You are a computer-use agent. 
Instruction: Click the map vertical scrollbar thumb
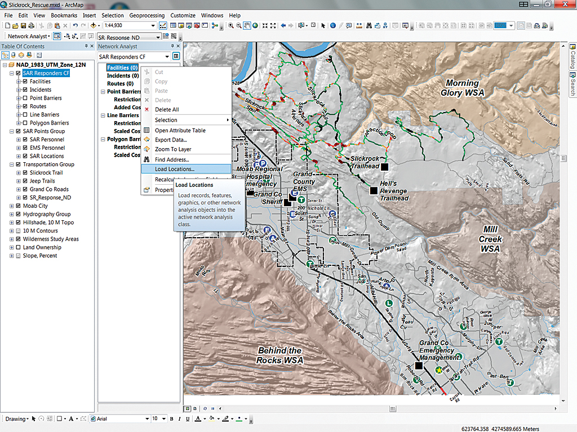563,159
